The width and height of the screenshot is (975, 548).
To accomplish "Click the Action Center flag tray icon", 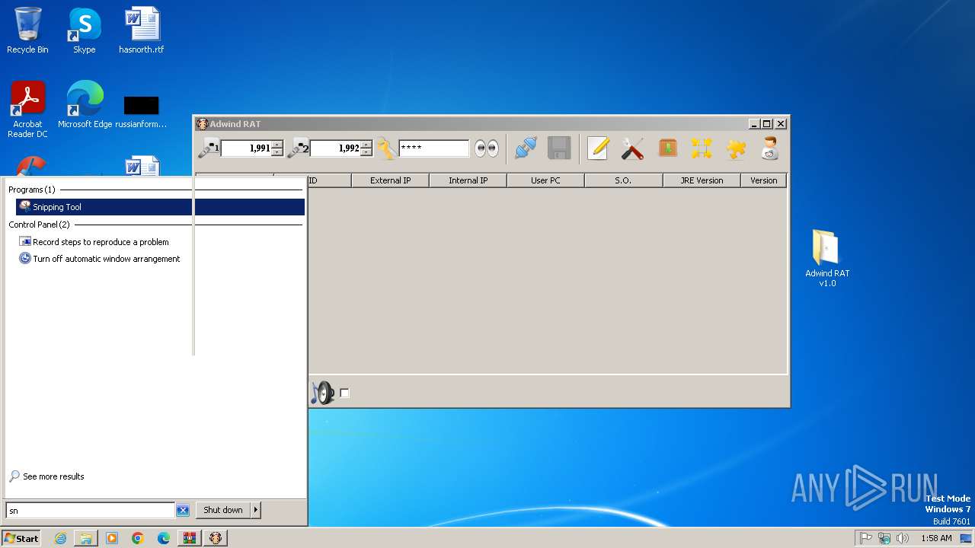I will pyautogui.click(x=866, y=538).
